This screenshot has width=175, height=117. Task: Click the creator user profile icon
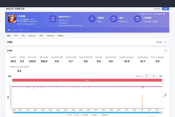pyautogui.click(x=92, y=19)
